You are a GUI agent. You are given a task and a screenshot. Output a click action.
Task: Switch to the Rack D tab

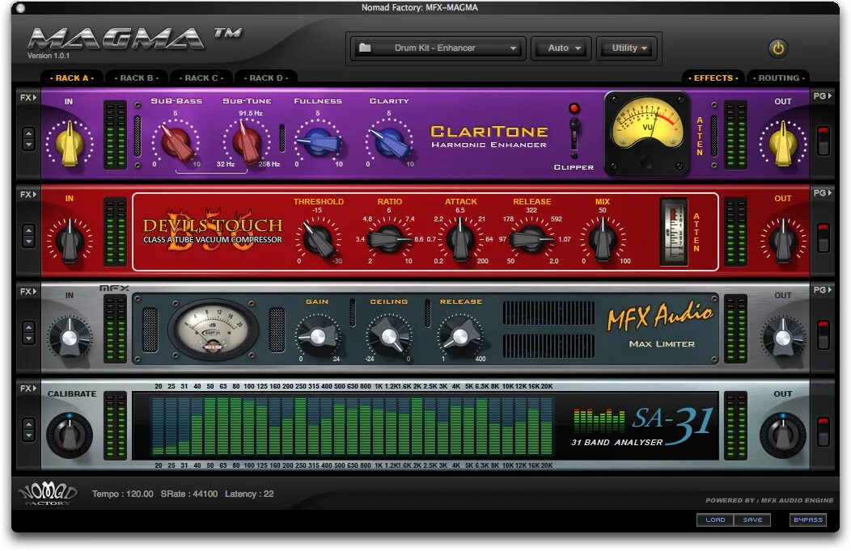[x=266, y=78]
